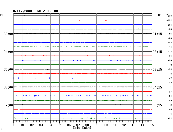Click the black seismic trace beside 03:00
Screen dimensions: 173x132
tap(83, 33)
